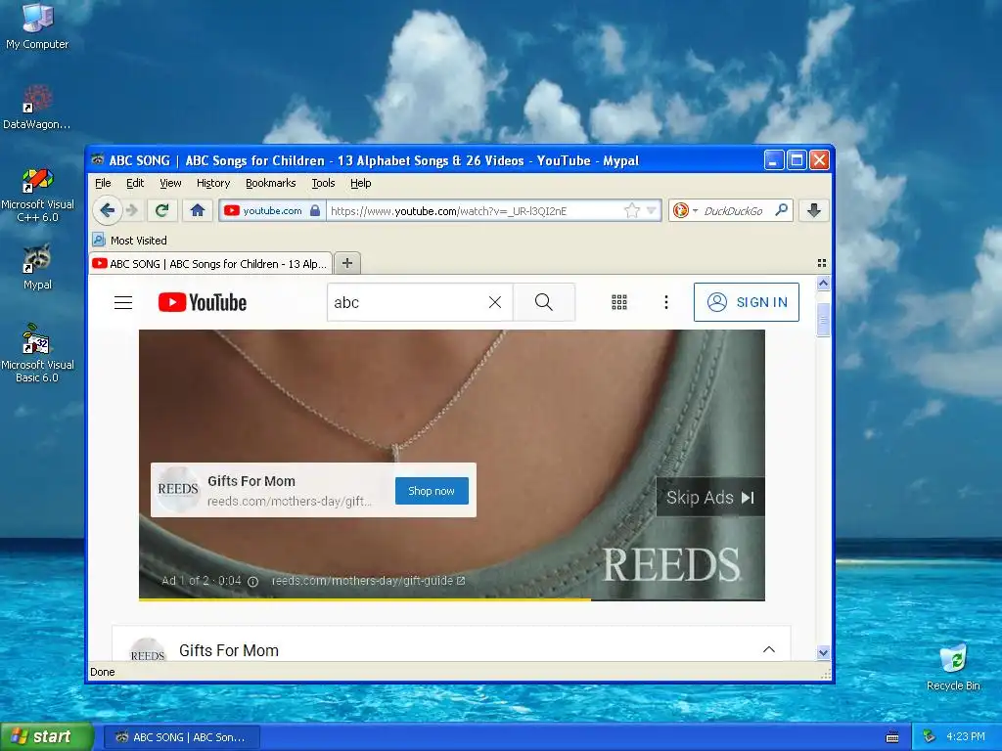The width and height of the screenshot is (1002, 751).
Task: Run the YouTube search with magnifier button
Action: [544, 302]
